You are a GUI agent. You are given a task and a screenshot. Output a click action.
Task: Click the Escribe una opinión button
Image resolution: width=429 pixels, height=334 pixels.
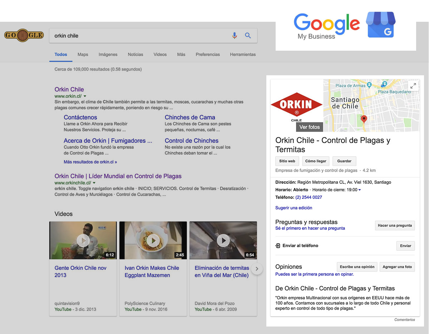[x=357, y=267]
